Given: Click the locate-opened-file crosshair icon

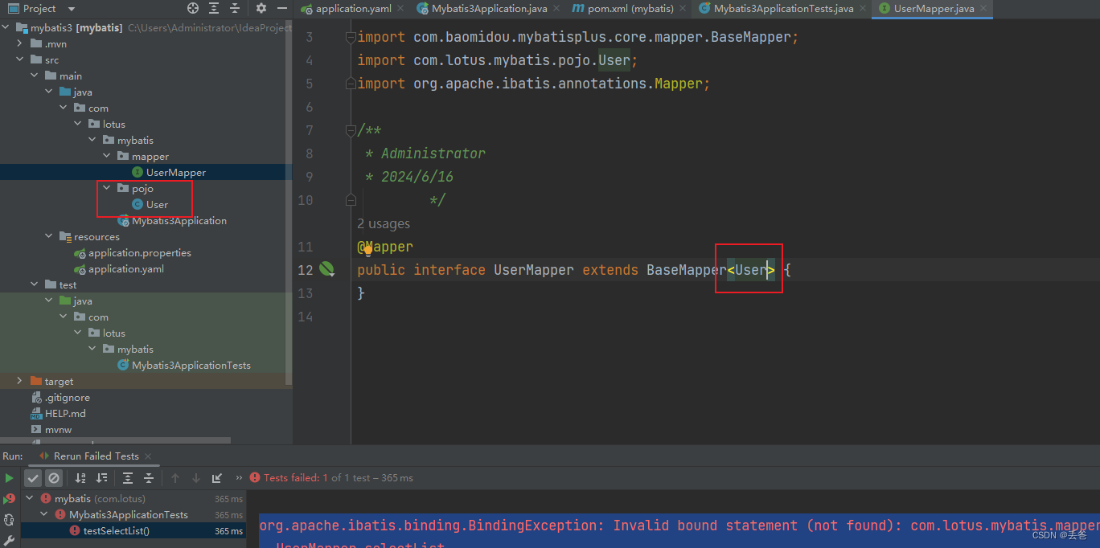Looking at the screenshot, I should pos(193,8).
